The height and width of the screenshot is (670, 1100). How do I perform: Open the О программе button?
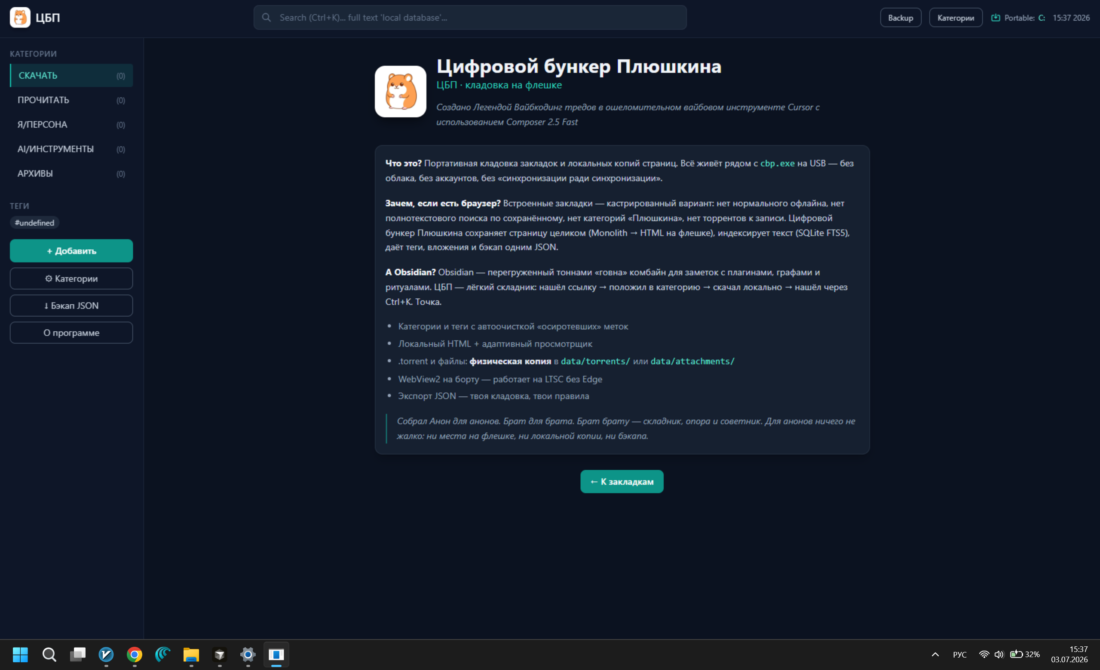[x=71, y=333]
